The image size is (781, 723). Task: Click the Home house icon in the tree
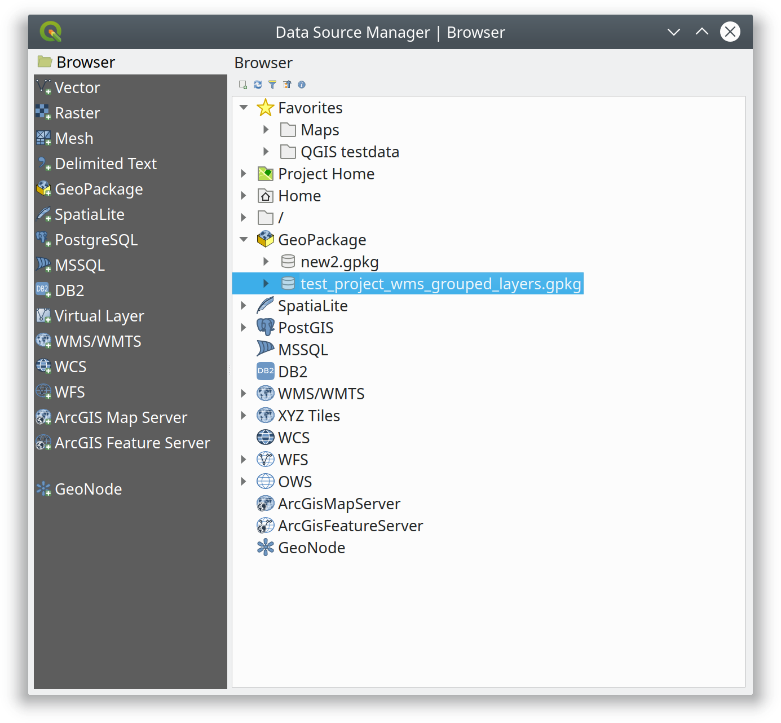(266, 196)
